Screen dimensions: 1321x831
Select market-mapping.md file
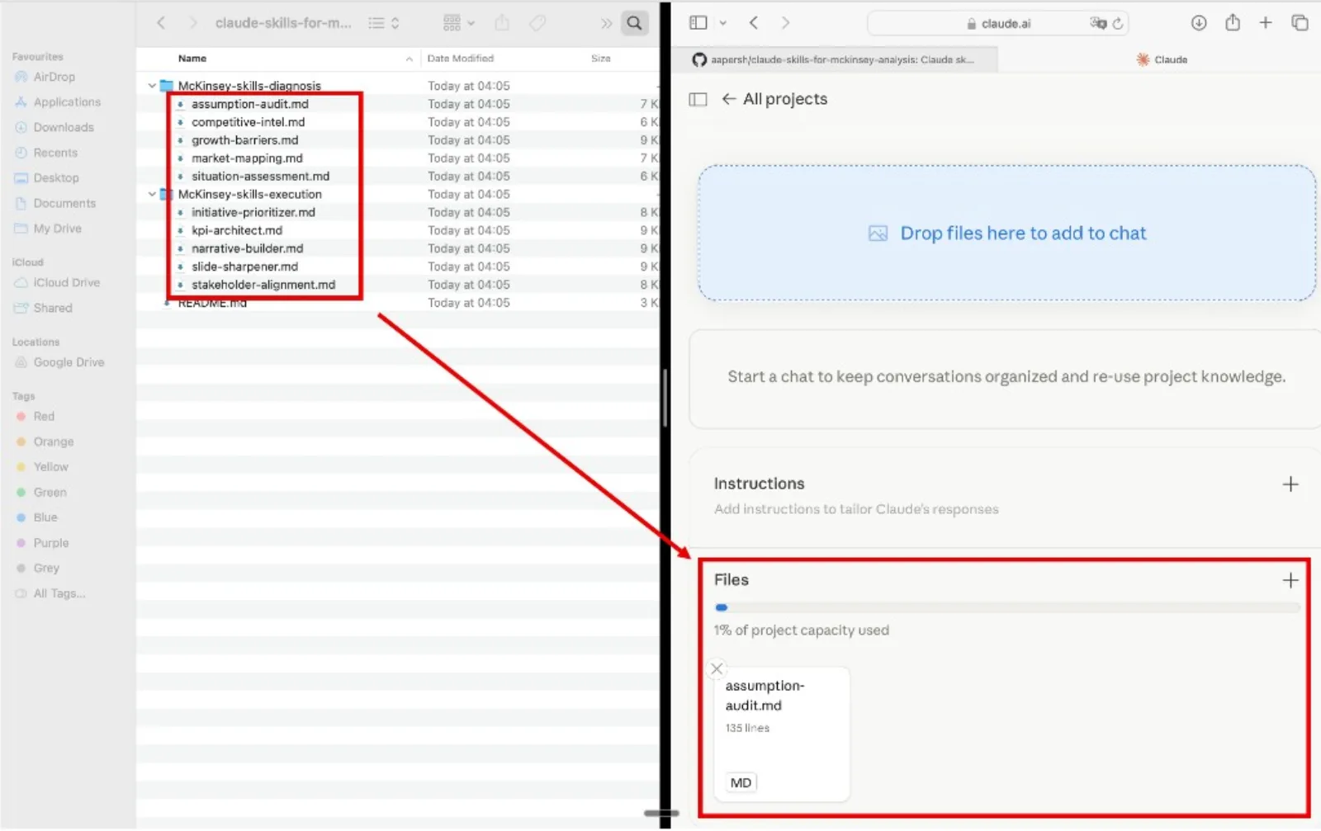pyautogui.click(x=247, y=158)
